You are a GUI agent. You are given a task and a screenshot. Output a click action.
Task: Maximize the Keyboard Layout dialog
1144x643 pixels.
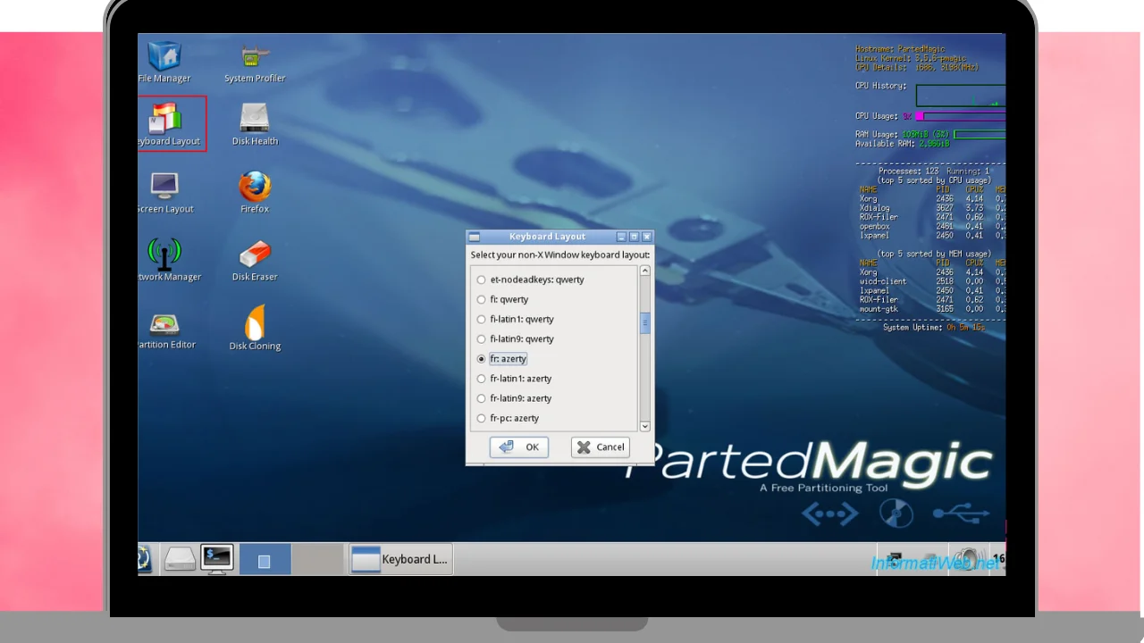634,237
